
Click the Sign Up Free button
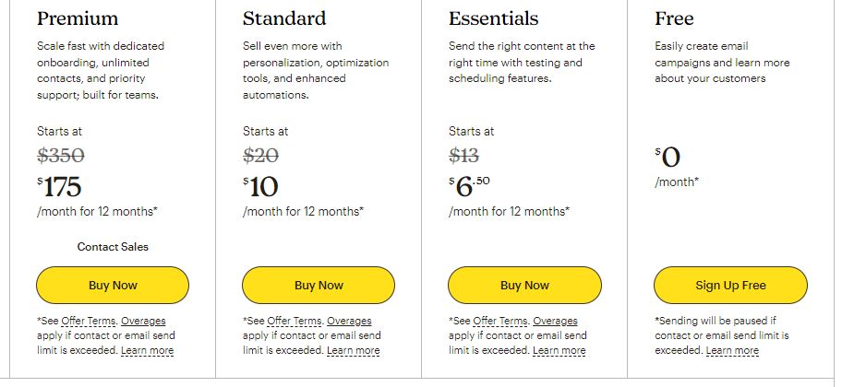click(730, 286)
